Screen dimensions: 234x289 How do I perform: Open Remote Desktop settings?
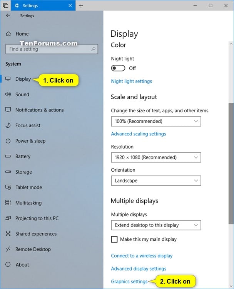33,249
